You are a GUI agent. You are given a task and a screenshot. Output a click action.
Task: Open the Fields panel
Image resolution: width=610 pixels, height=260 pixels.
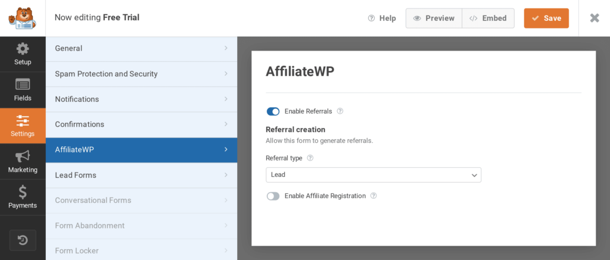23,90
